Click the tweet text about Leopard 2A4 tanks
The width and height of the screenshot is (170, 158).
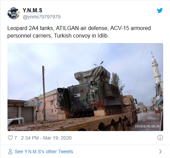click(79, 32)
